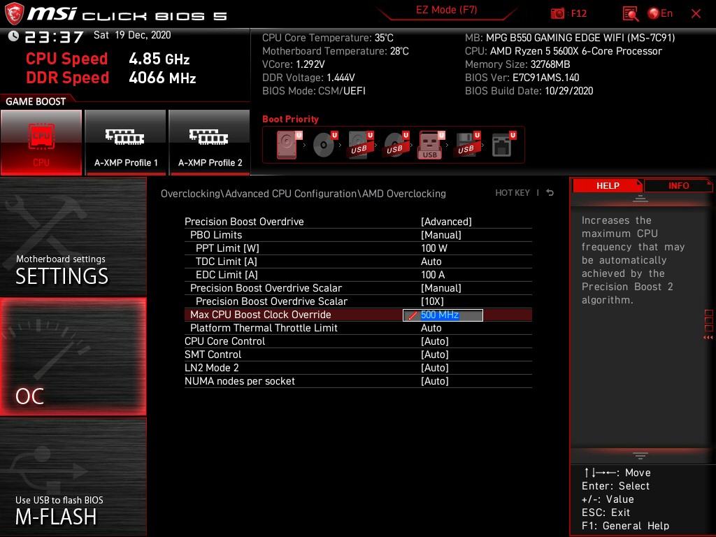Screen dimensions: 716x537
Task: Click the HOT KEY button
Action: point(513,193)
